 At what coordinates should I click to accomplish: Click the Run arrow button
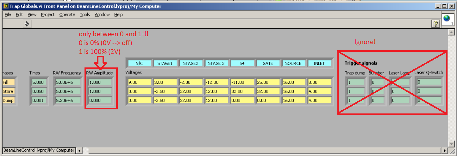(x=27, y=24)
